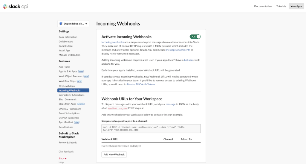This screenshot has height=164, width=306.
Task: Click Add New Webhook button
Action: point(114,154)
